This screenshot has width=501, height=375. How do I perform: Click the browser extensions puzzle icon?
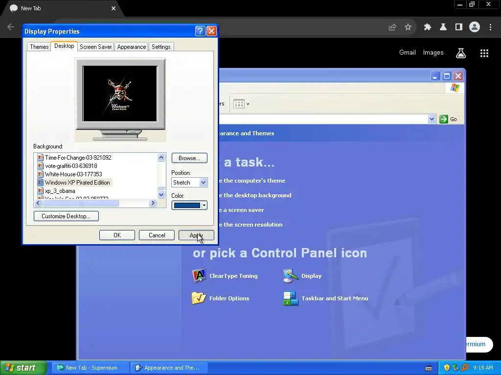(427, 27)
